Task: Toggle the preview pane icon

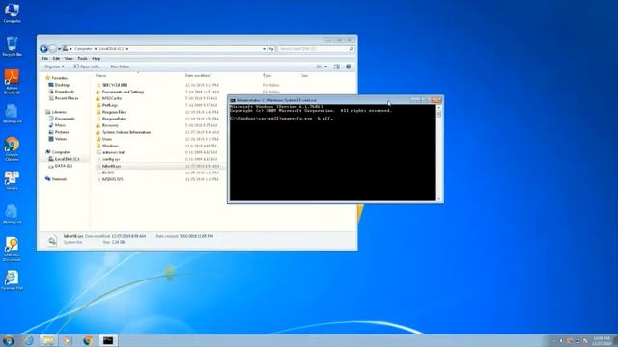Action: tap(337, 67)
